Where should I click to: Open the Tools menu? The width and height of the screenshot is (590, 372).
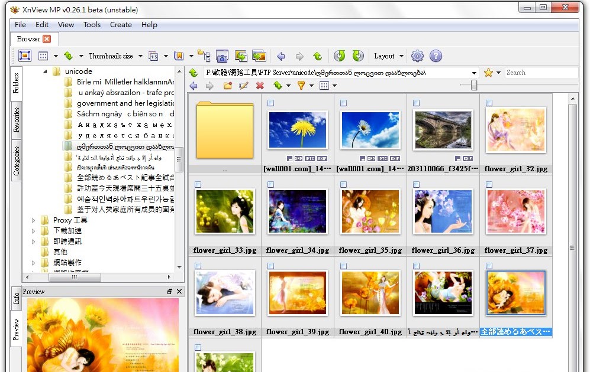coord(92,25)
